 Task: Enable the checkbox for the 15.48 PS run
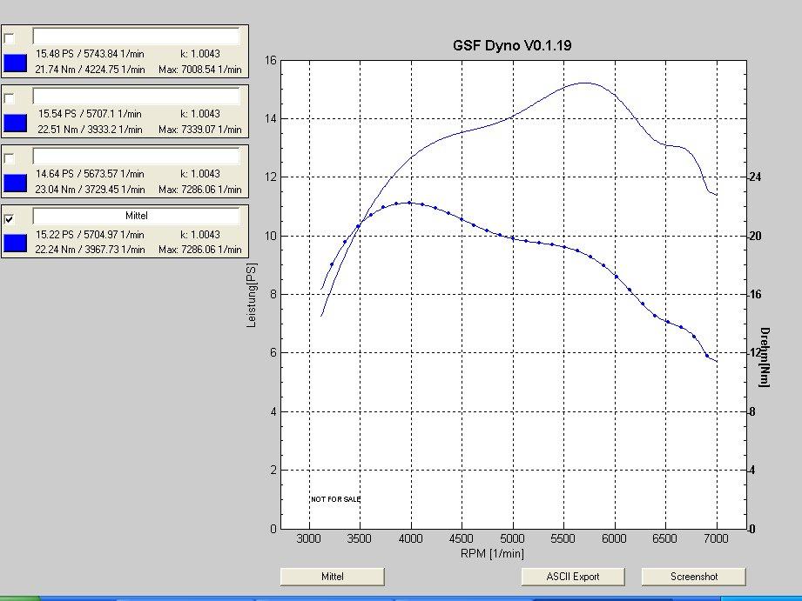click(x=10, y=38)
